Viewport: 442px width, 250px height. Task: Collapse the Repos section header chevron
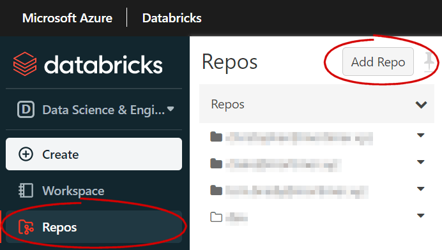point(421,105)
